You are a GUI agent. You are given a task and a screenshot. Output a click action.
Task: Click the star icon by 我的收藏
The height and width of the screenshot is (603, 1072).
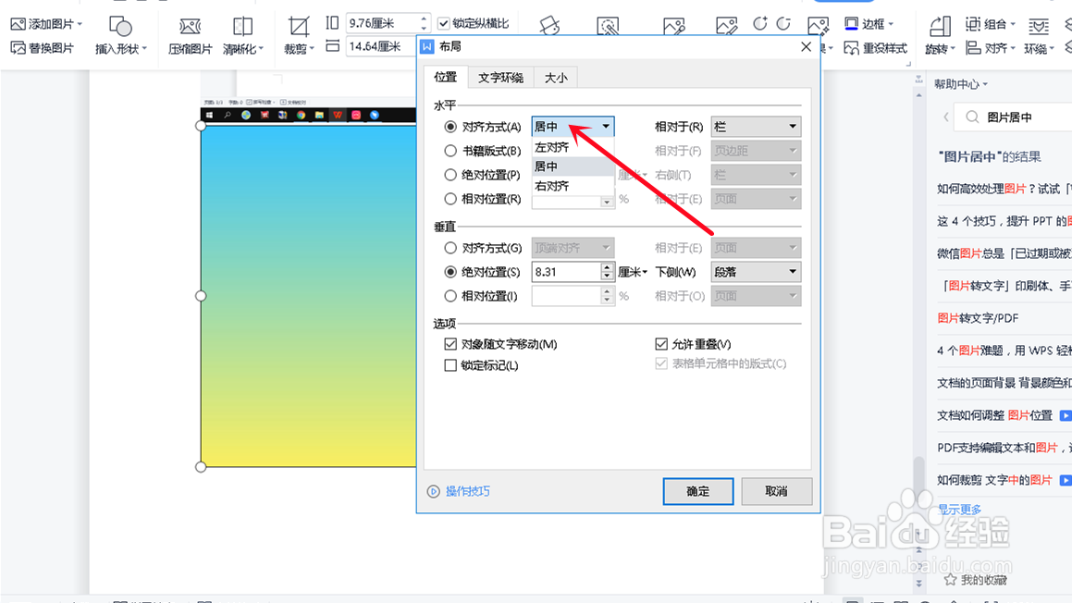pyautogui.click(x=950, y=580)
